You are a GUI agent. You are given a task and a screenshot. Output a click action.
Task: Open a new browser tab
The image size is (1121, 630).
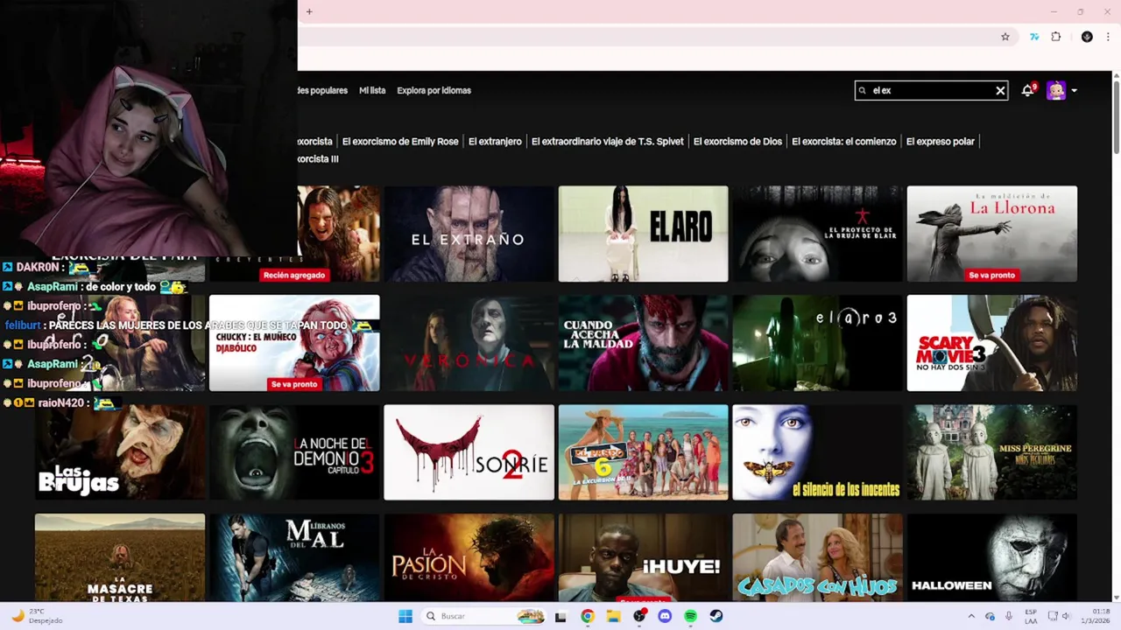coord(309,11)
